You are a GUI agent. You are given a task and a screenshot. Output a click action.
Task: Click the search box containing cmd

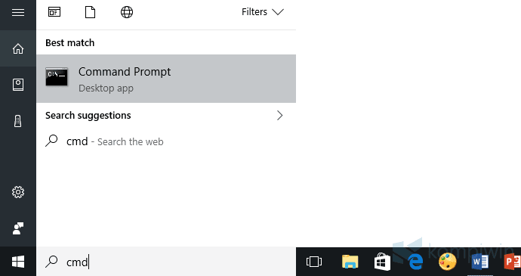pyautogui.click(x=166, y=262)
